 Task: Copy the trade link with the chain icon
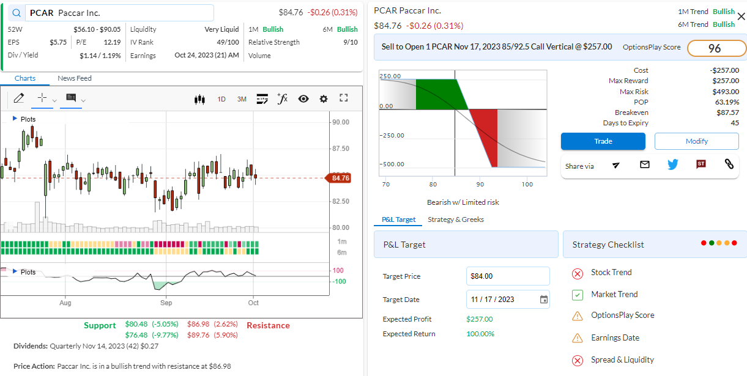coord(729,164)
